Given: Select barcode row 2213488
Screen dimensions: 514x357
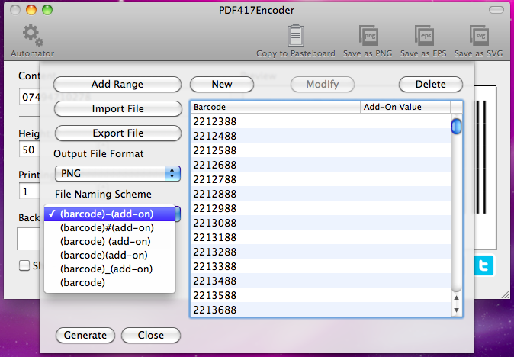Looking at the screenshot, I should coord(320,281).
